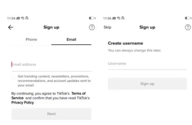Viewport: 192px width, 125px height.
Task: Enable trending content email updates checkbox
Action: [14, 76]
